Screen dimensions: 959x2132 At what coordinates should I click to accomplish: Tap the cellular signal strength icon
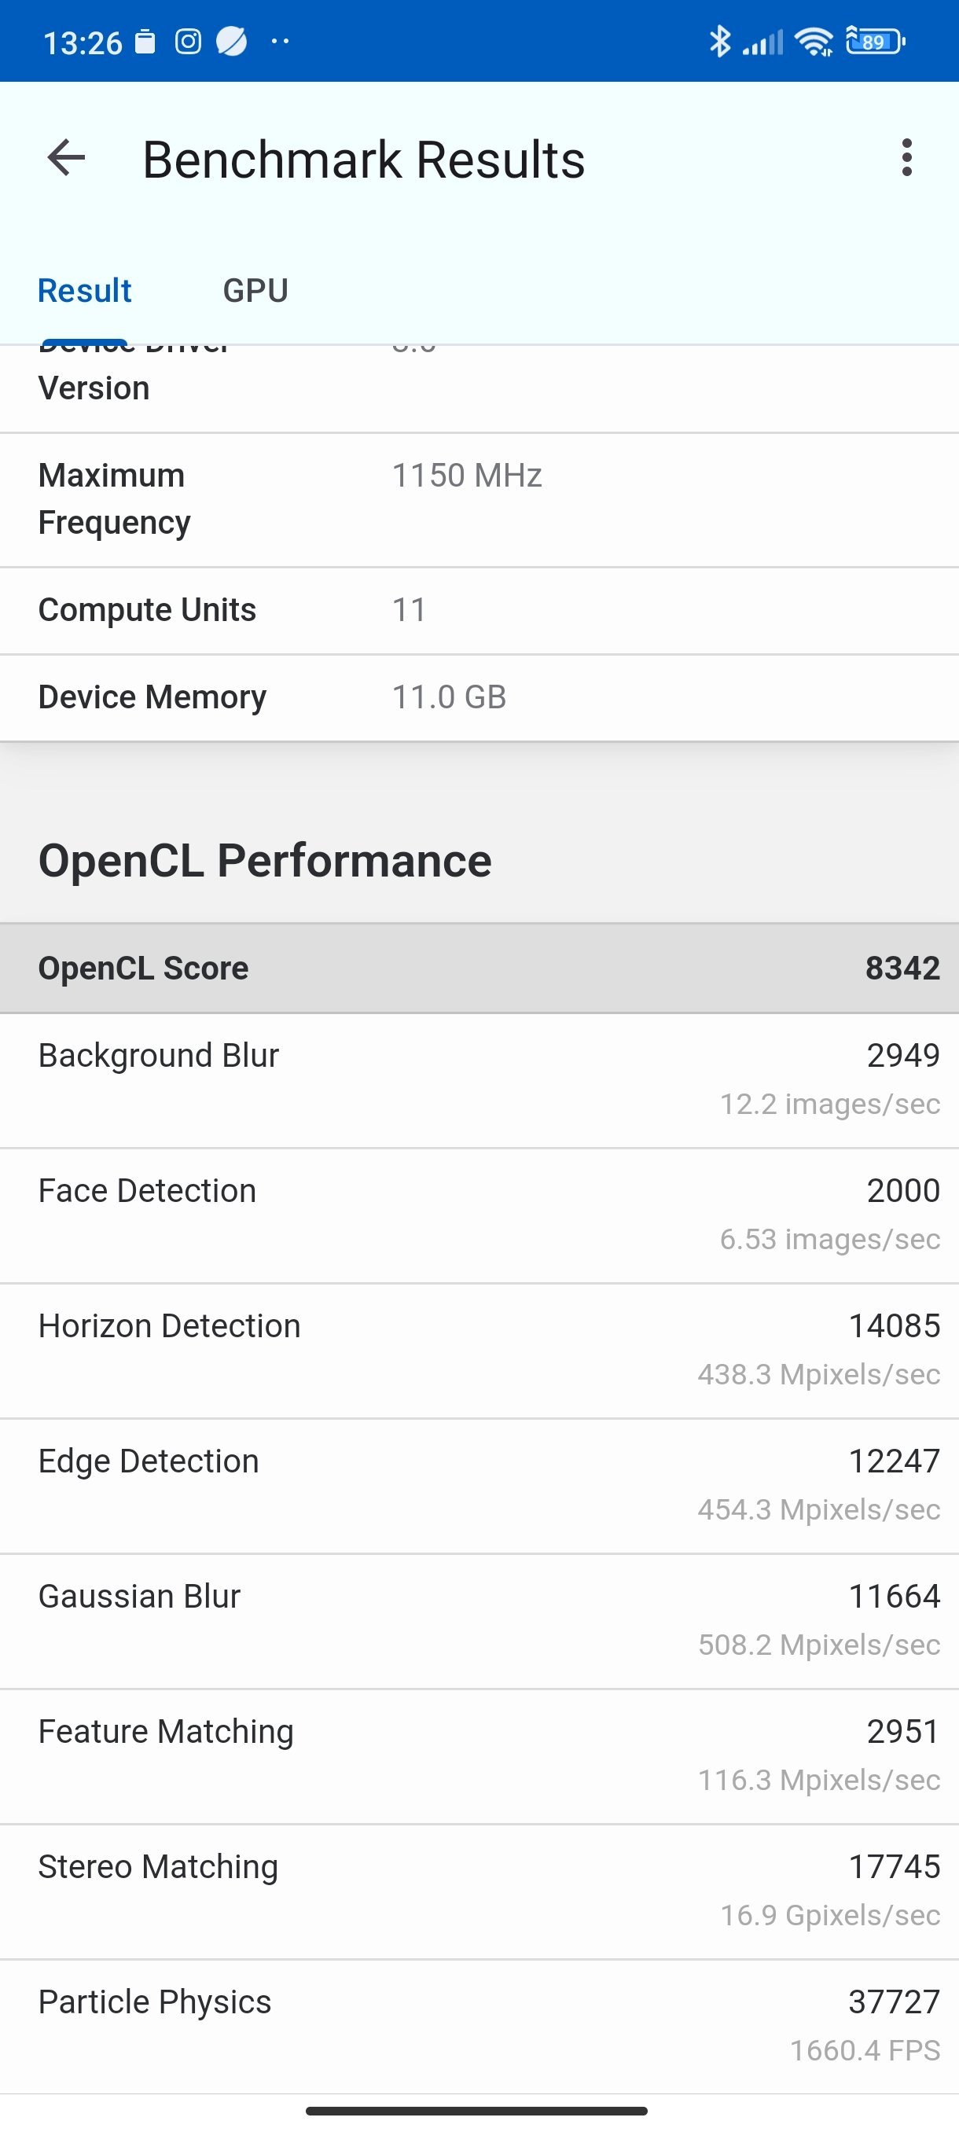pyautogui.click(x=763, y=42)
